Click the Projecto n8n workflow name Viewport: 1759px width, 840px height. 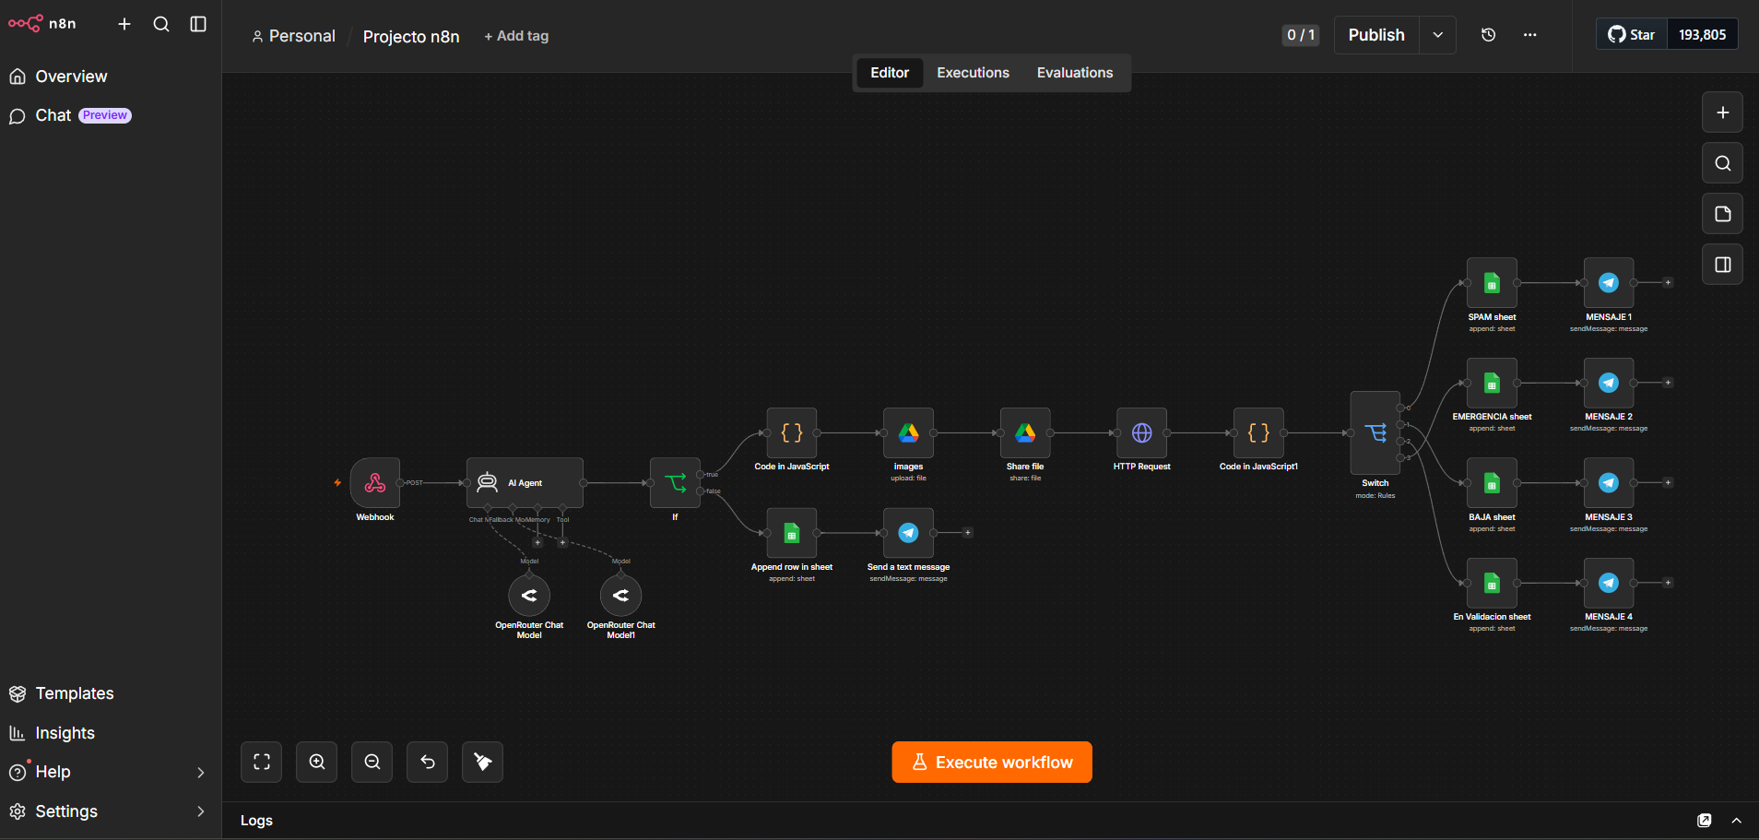pos(411,36)
